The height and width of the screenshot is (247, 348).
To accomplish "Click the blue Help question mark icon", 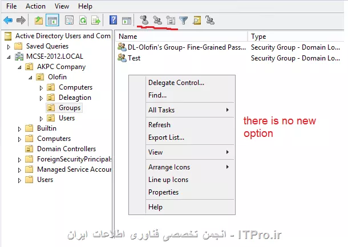I will (113, 20).
